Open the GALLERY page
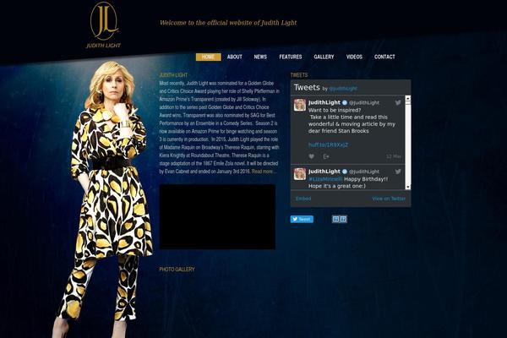This screenshot has width=507, height=338. click(324, 57)
